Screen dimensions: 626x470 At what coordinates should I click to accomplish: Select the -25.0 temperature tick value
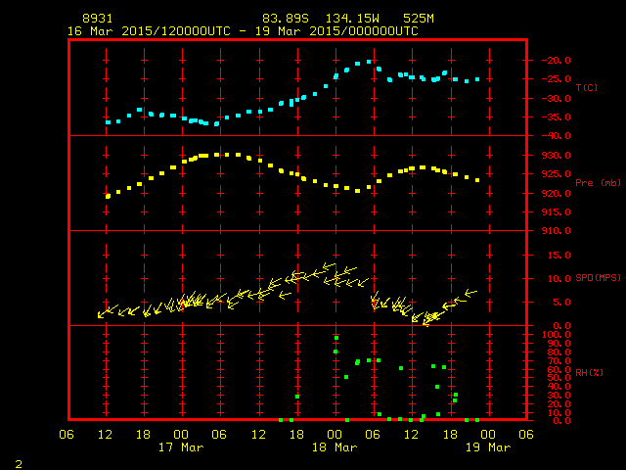(557, 79)
